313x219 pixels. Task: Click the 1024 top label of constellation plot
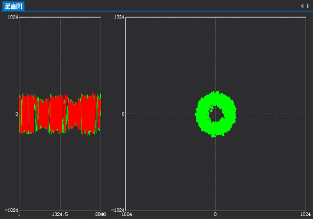point(119,17)
